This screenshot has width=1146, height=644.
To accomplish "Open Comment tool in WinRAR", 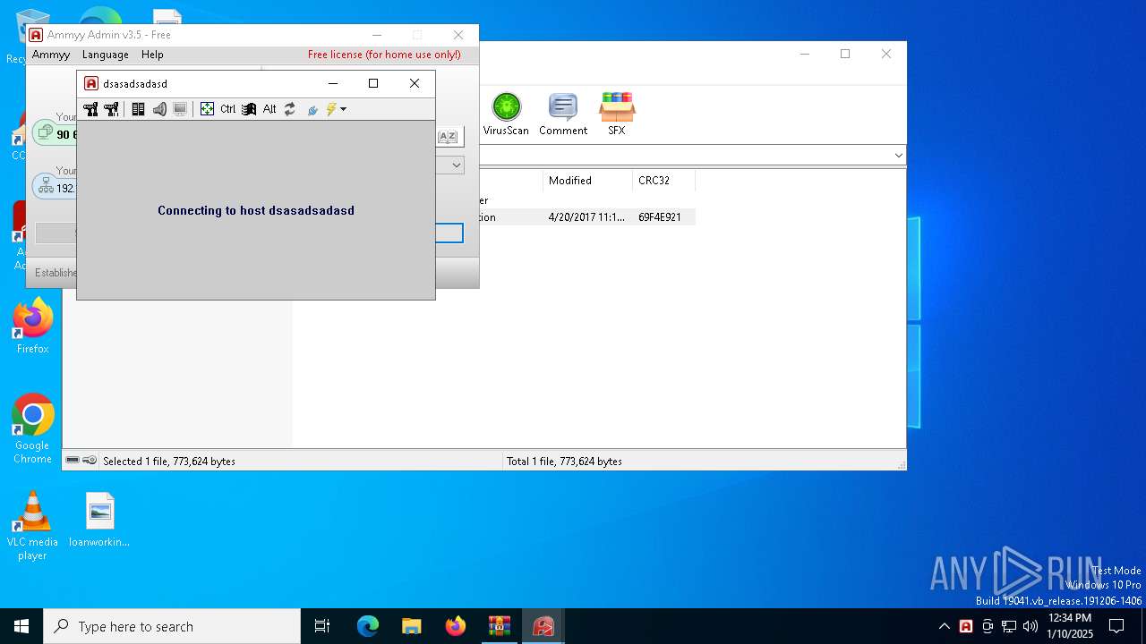I will click(x=563, y=114).
